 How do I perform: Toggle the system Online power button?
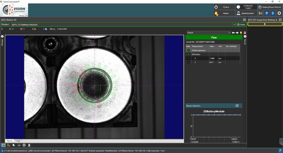(223, 7)
